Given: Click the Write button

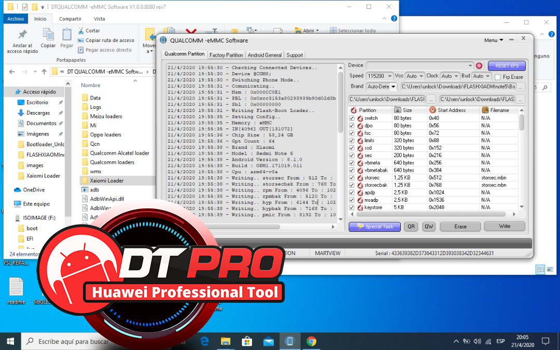Looking at the screenshot, I should 505,226.
